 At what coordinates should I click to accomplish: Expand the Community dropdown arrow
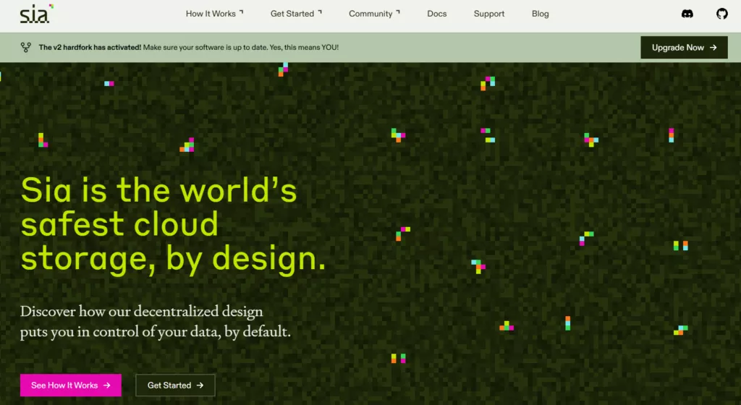click(x=398, y=12)
